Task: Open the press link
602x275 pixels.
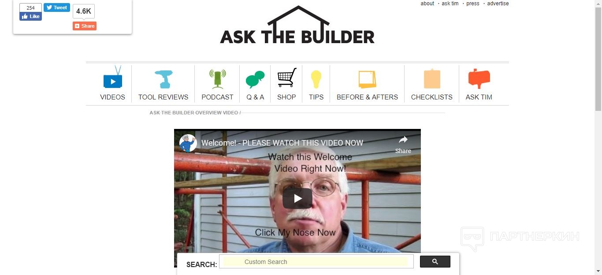Action: tap(473, 4)
